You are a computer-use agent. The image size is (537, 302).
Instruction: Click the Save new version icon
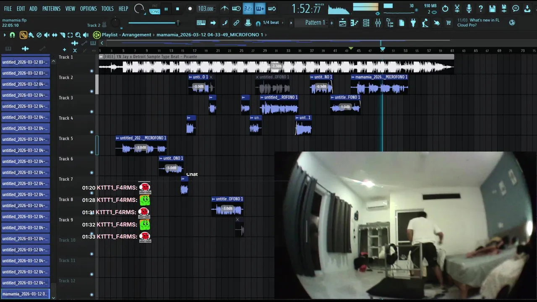tap(504, 9)
